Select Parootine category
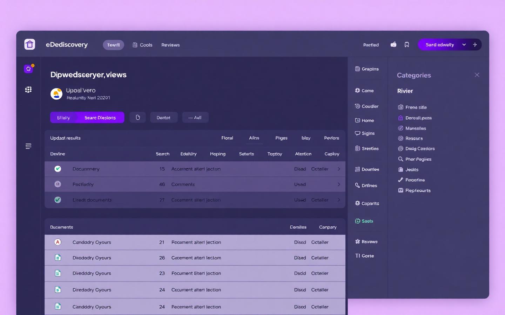This screenshot has height=315, width=505. [411, 180]
